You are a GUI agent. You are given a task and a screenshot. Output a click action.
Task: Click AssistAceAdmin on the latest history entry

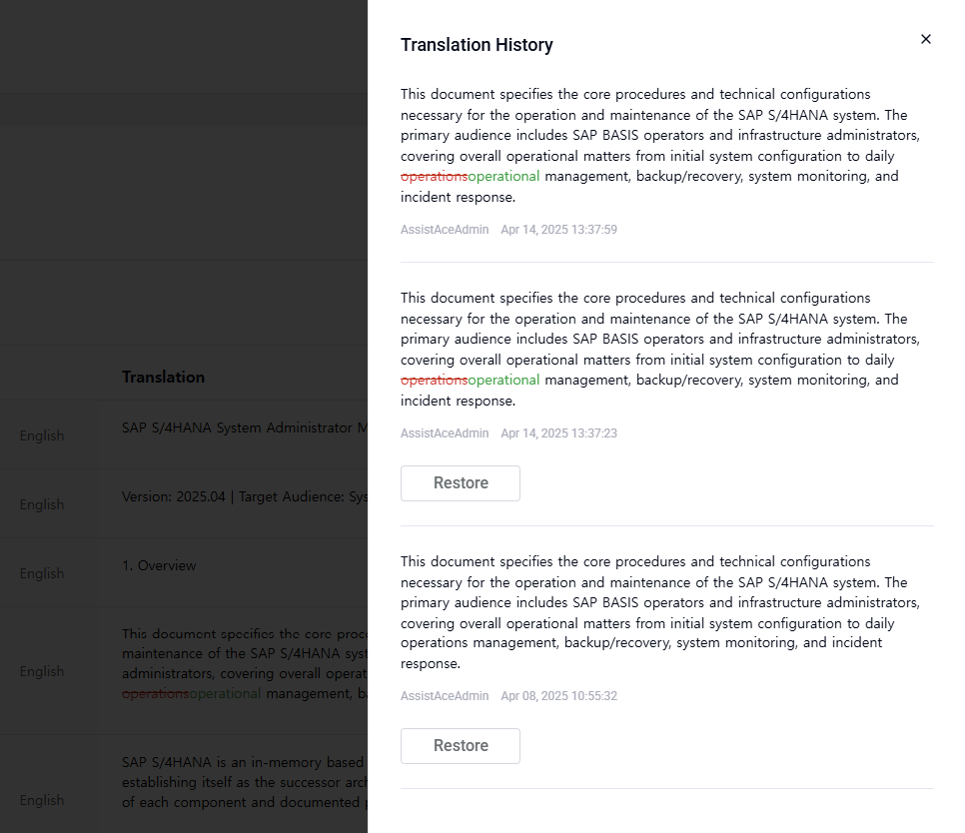click(445, 230)
